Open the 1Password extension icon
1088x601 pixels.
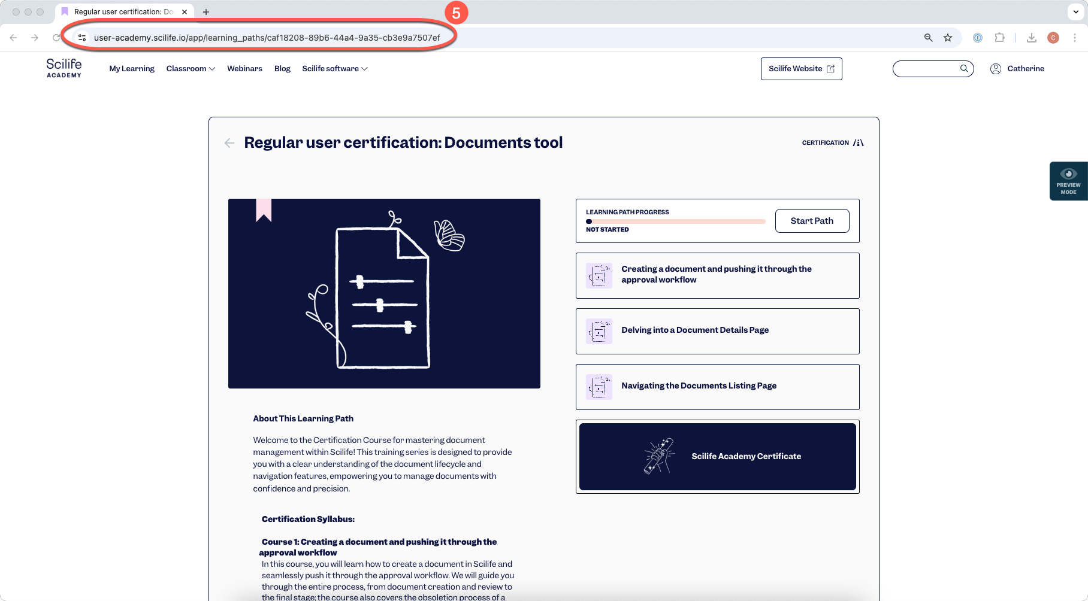978,38
